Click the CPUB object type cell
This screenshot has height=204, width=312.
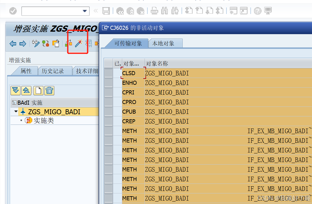click(133, 111)
